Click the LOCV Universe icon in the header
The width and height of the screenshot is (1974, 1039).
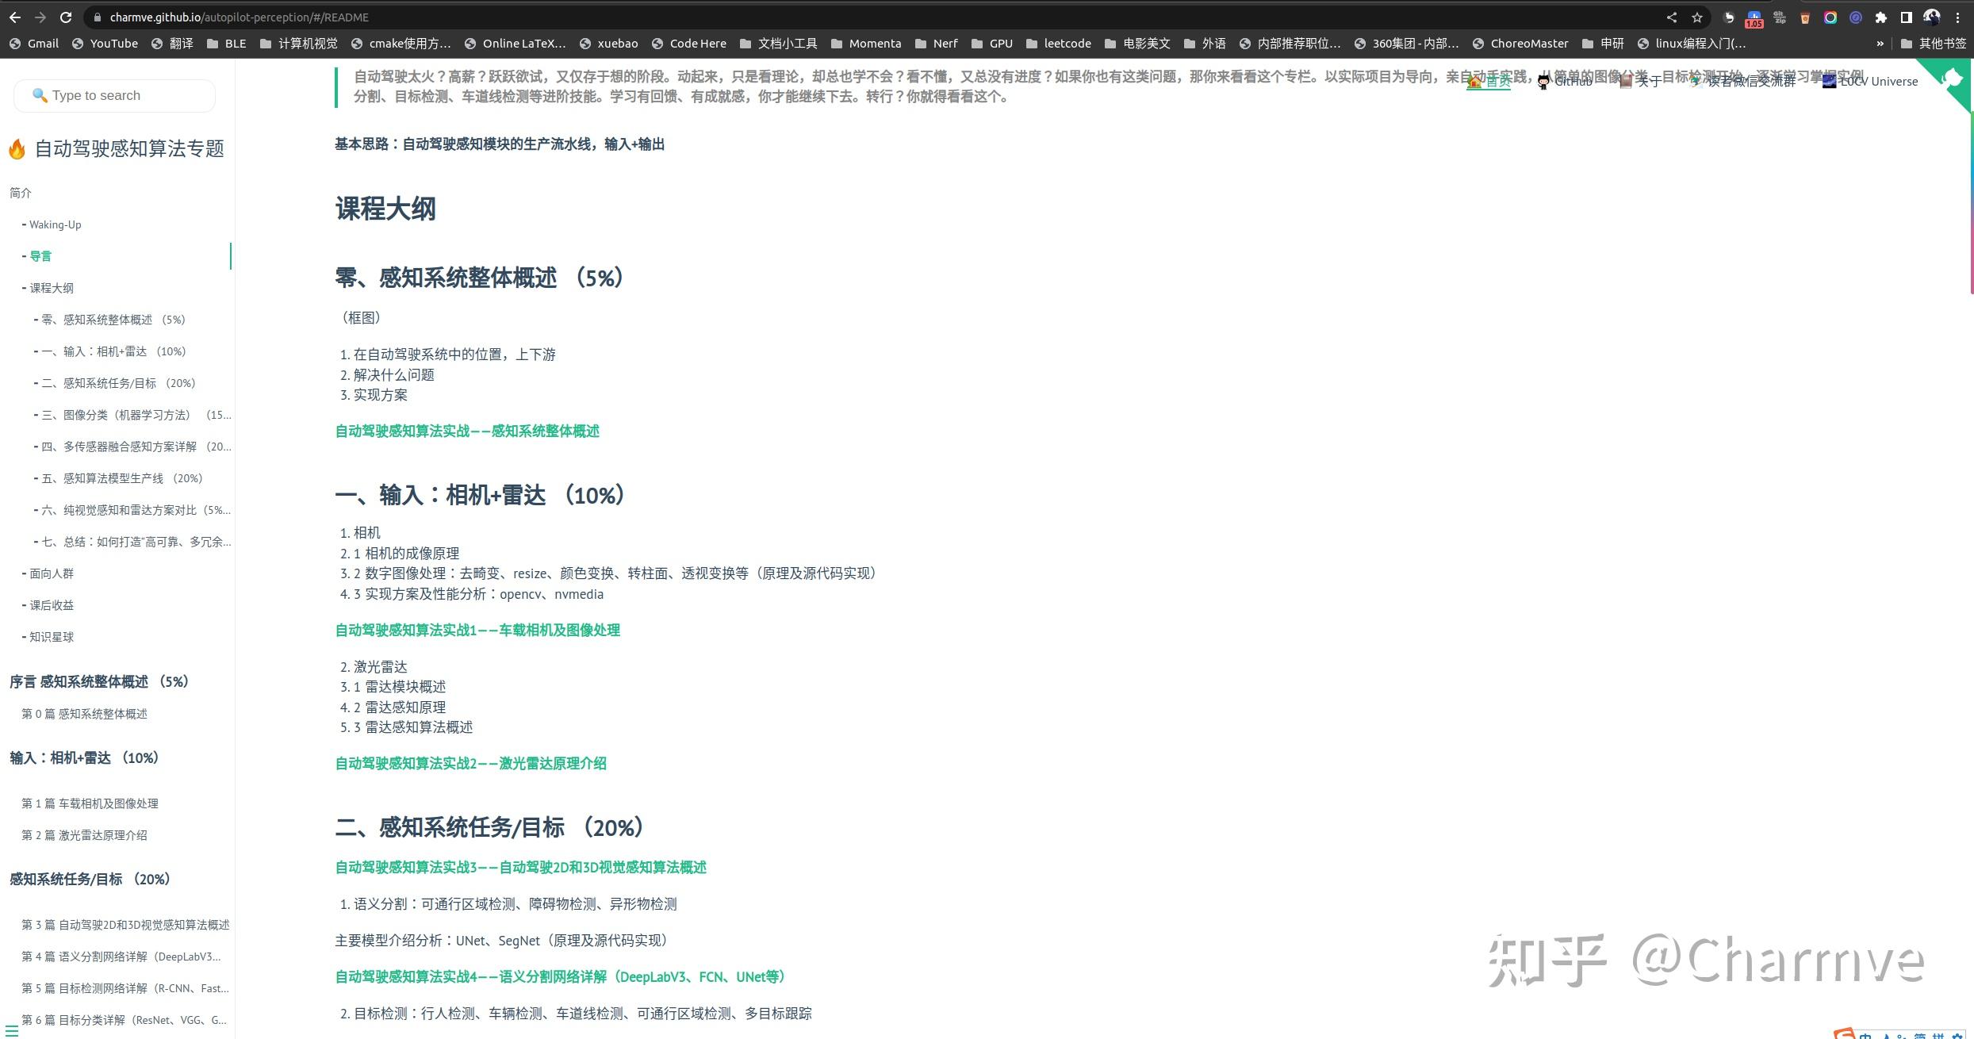click(x=1830, y=81)
